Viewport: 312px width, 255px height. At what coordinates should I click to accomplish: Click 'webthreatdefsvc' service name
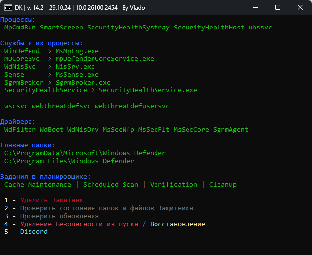[x=62, y=106]
